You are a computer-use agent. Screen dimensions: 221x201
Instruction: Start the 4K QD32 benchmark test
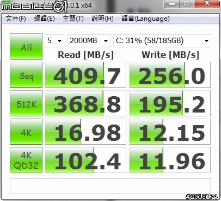click(26, 160)
